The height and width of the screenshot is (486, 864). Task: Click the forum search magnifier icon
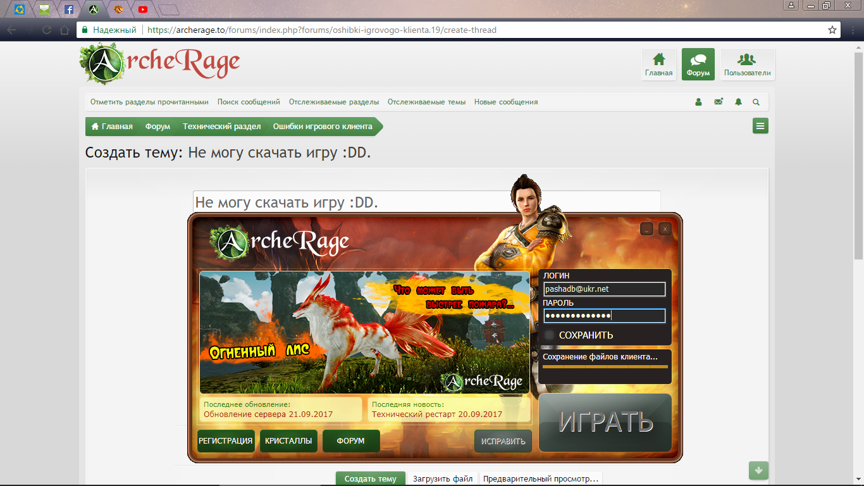[756, 102]
